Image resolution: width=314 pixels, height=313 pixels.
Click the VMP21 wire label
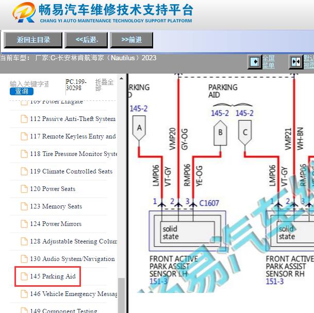tap(288, 139)
